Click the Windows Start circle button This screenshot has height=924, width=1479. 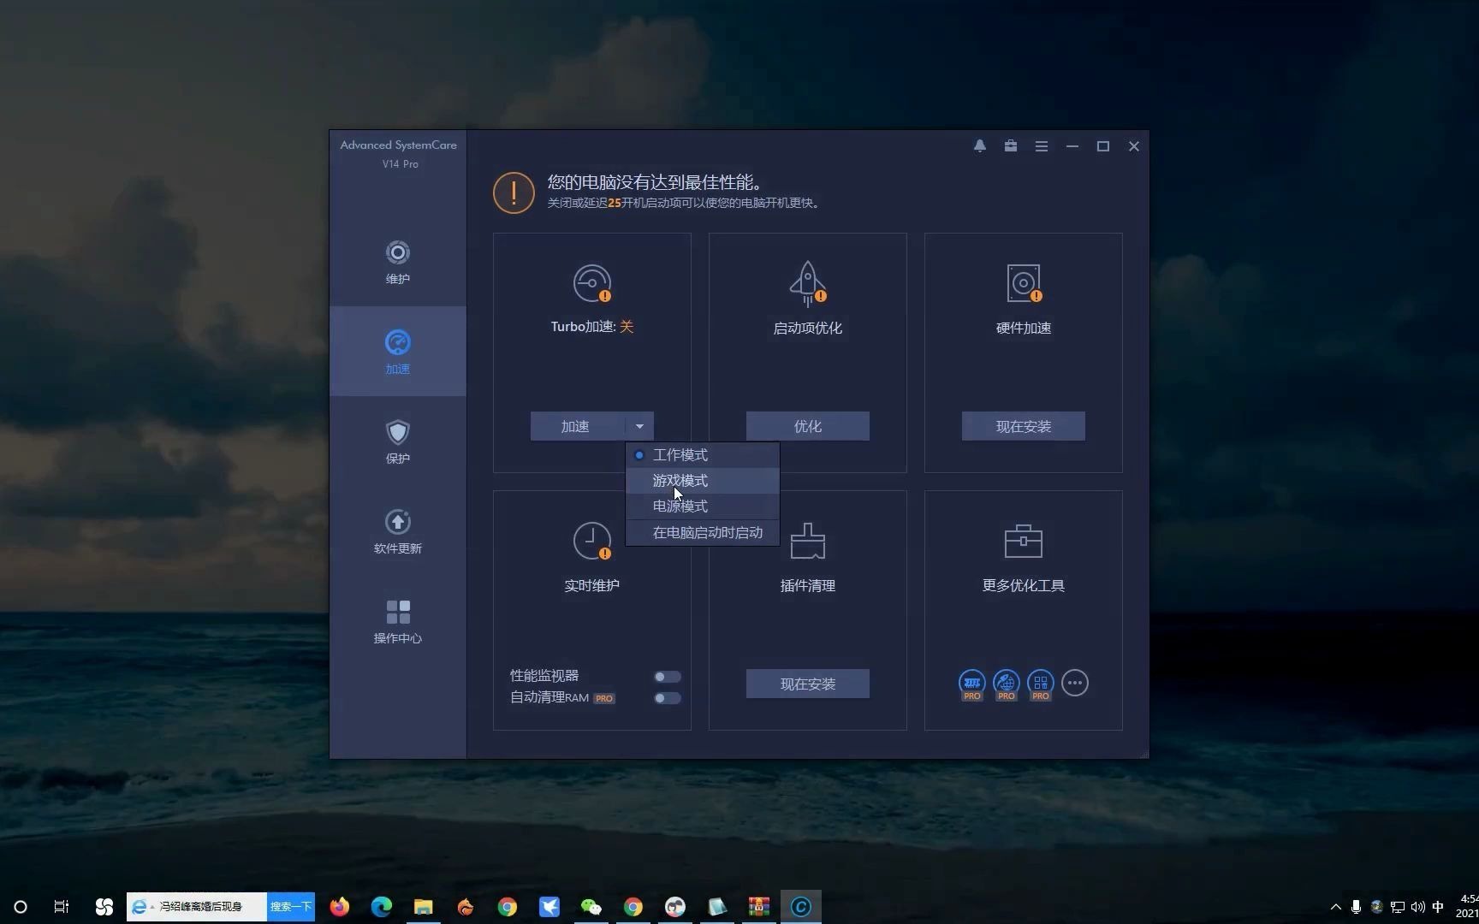[x=21, y=907]
